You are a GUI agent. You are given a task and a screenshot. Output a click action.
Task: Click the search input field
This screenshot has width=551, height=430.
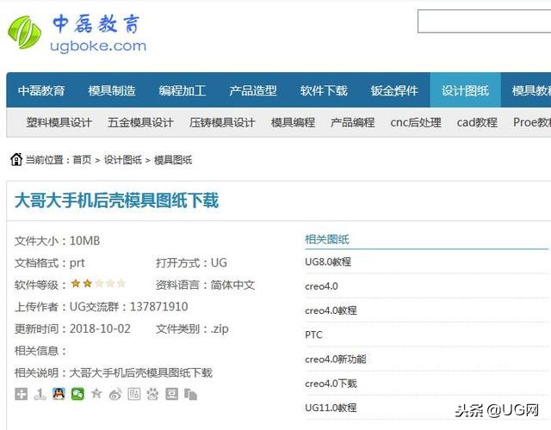(484, 21)
